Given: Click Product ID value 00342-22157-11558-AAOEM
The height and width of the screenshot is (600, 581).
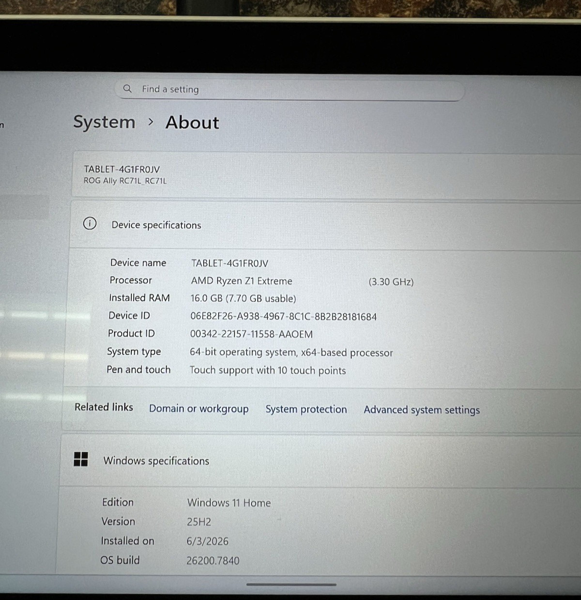Looking at the screenshot, I should [x=251, y=334].
